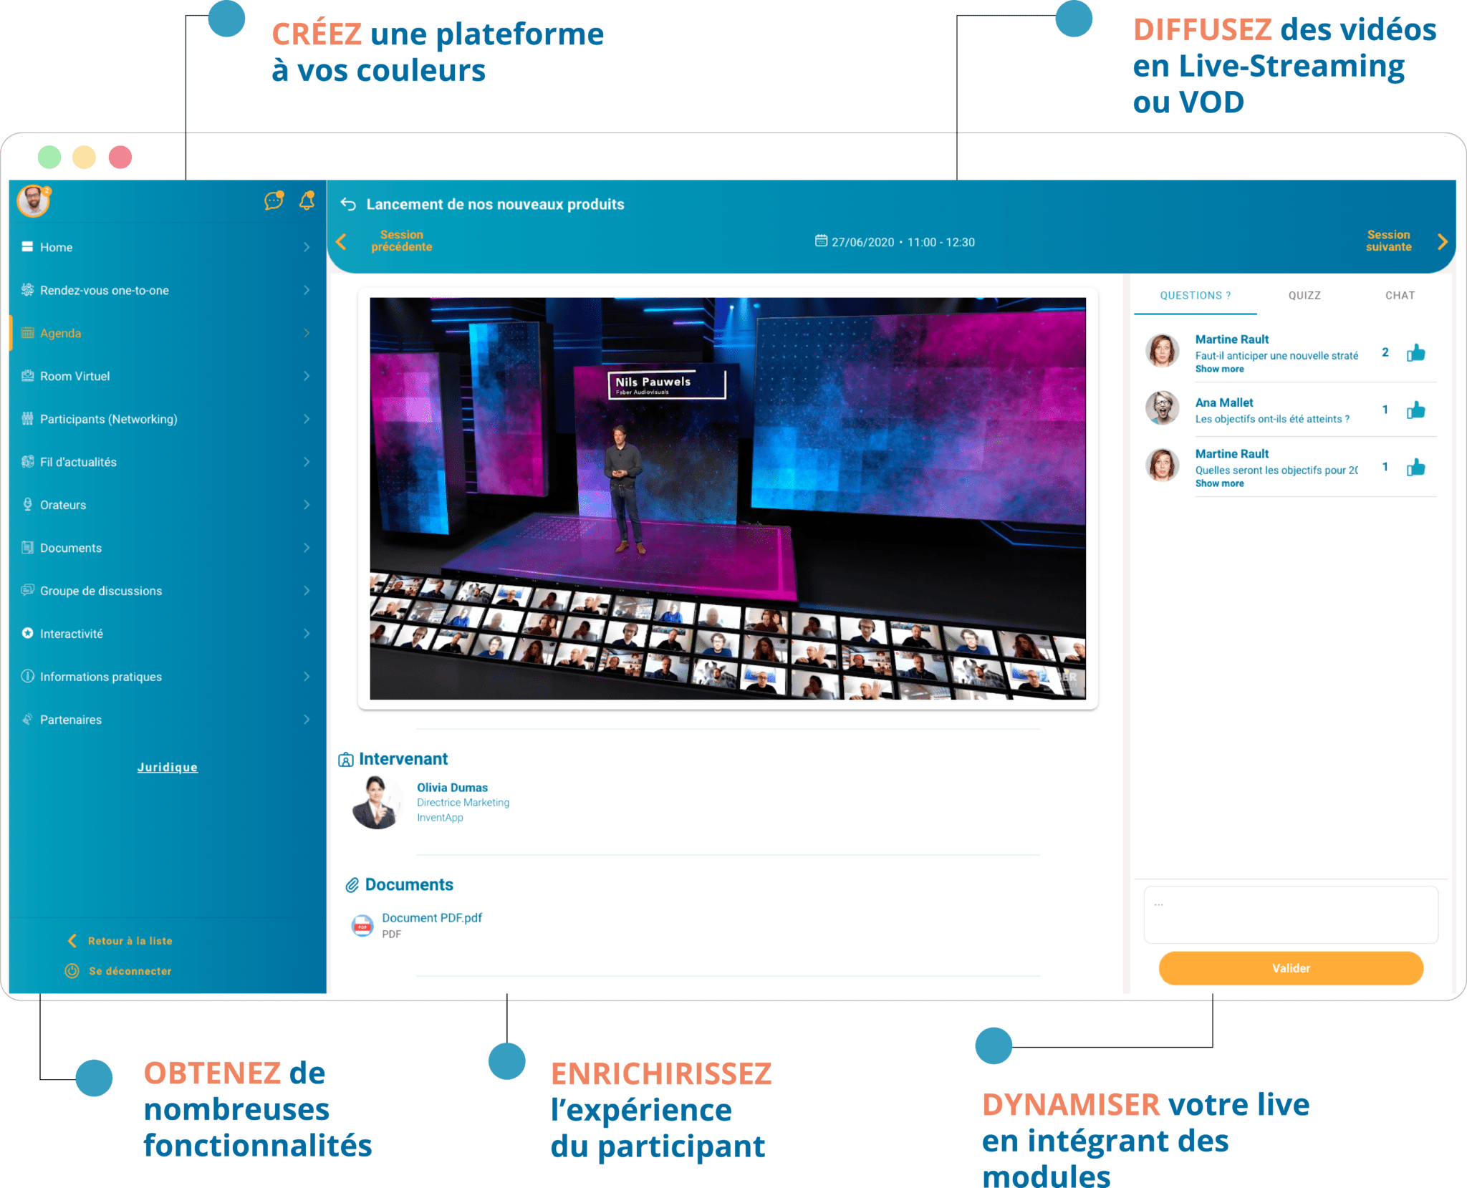Click the power icon for Se déconnecter
The height and width of the screenshot is (1188, 1467).
click(x=72, y=971)
